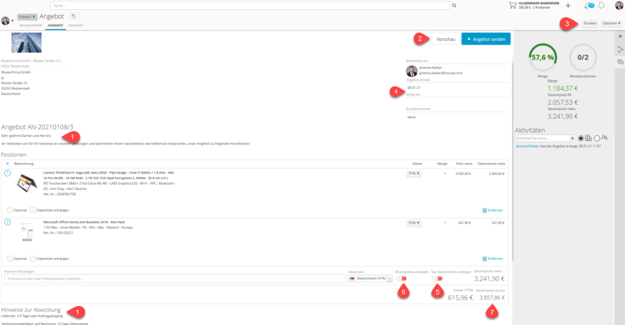Image resolution: width=625 pixels, height=325 pixels.
Task: Click greeting text Sehr geehrte Damen und Herren
Action: [x=26, y=136]
